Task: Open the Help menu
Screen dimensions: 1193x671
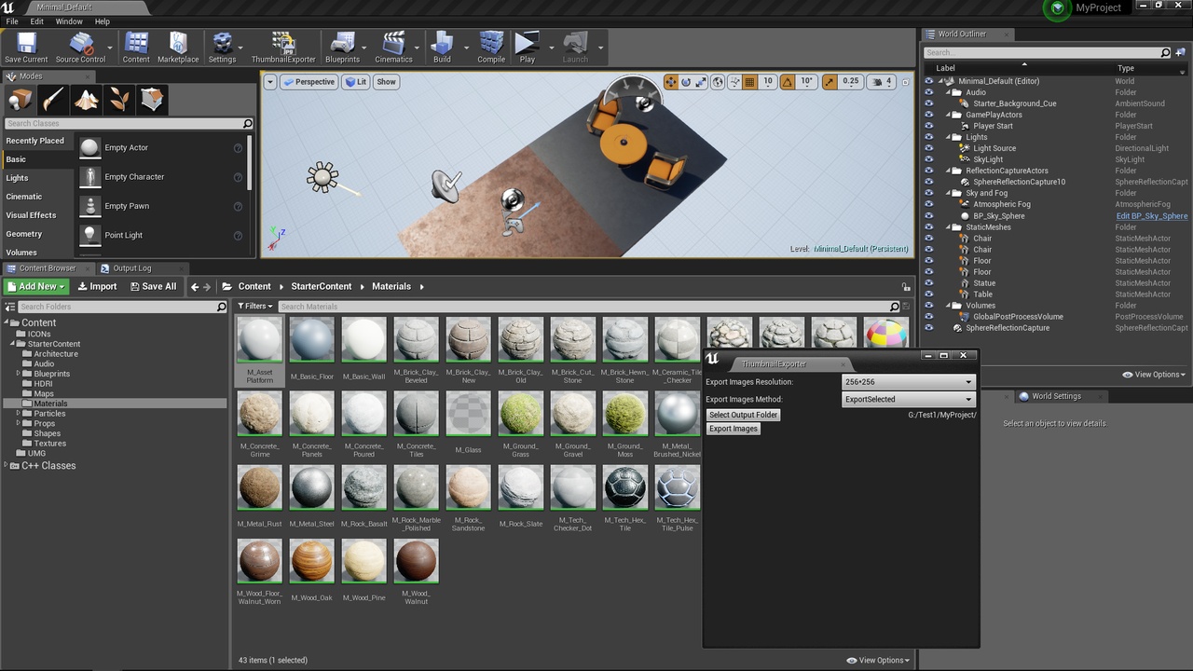Action: [x=103, y=21]
